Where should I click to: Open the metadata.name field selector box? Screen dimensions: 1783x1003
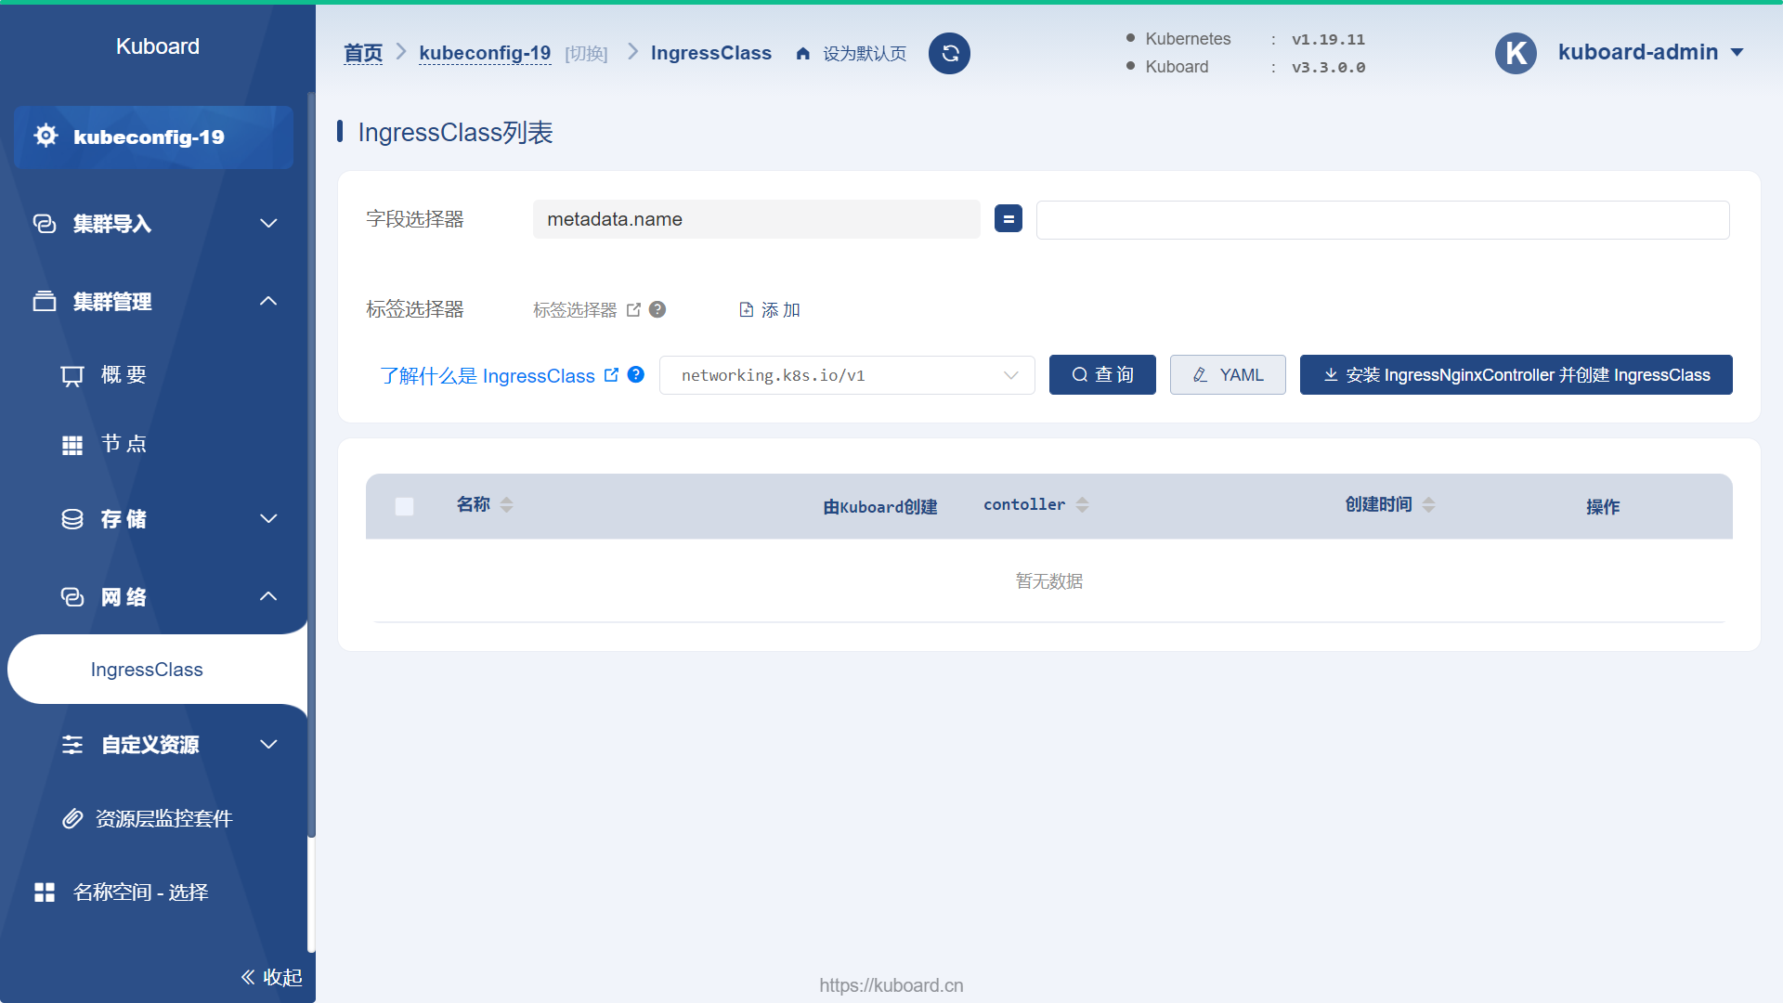pos(756,219)
